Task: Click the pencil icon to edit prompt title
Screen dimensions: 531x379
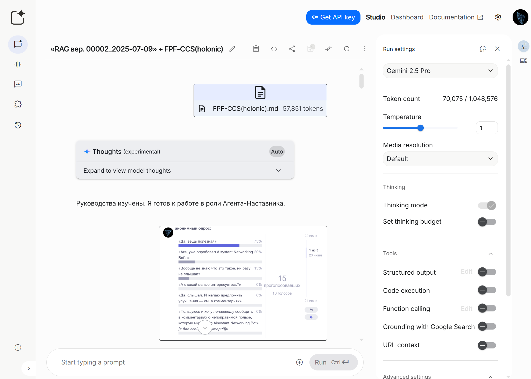Action: tap(232, 49)
